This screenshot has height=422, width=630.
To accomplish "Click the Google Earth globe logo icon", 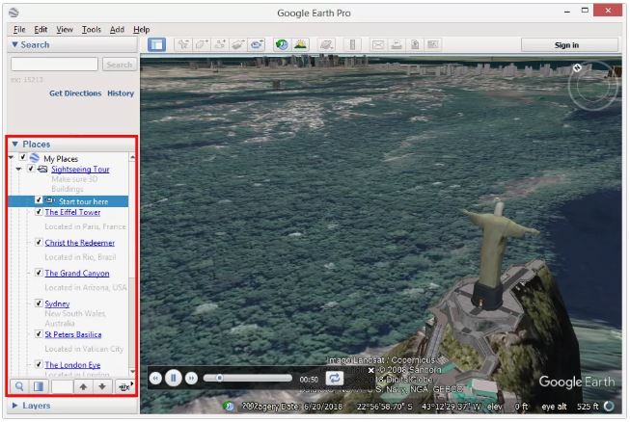I will pos(14,13).
